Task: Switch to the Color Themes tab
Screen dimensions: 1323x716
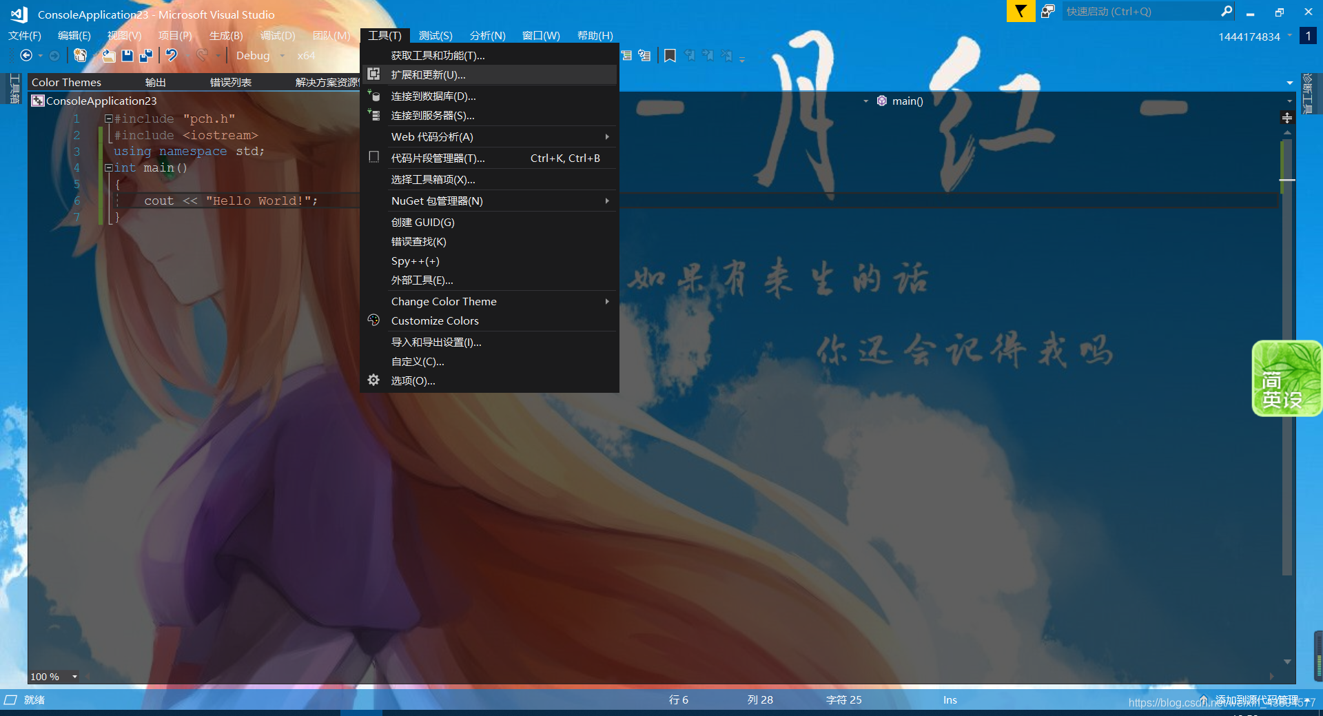Action: coord(66,82)
